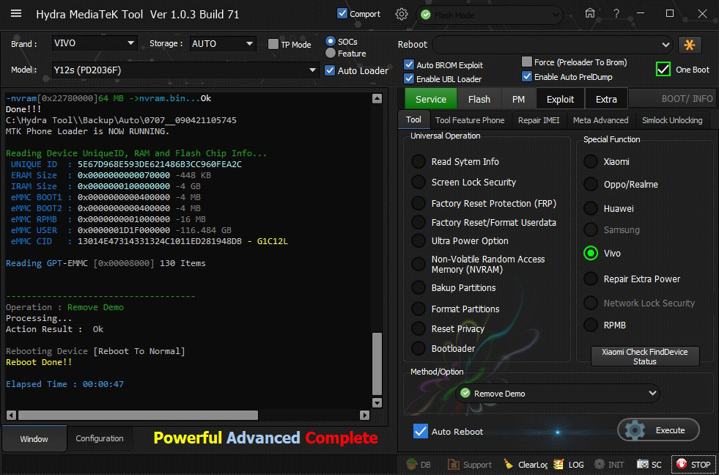Take a screenshot with SC
This screenshot has width=719, height=475.
click(x=650, y=465)
